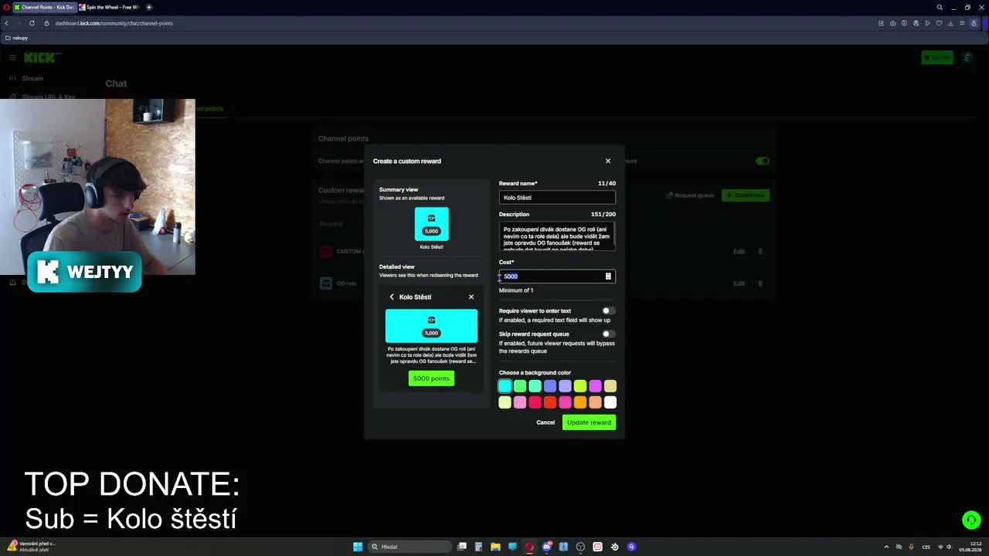Toggle the Channel points enabled switch
The height and width of the screenshot is (556, 989).
tap(763, 161)
